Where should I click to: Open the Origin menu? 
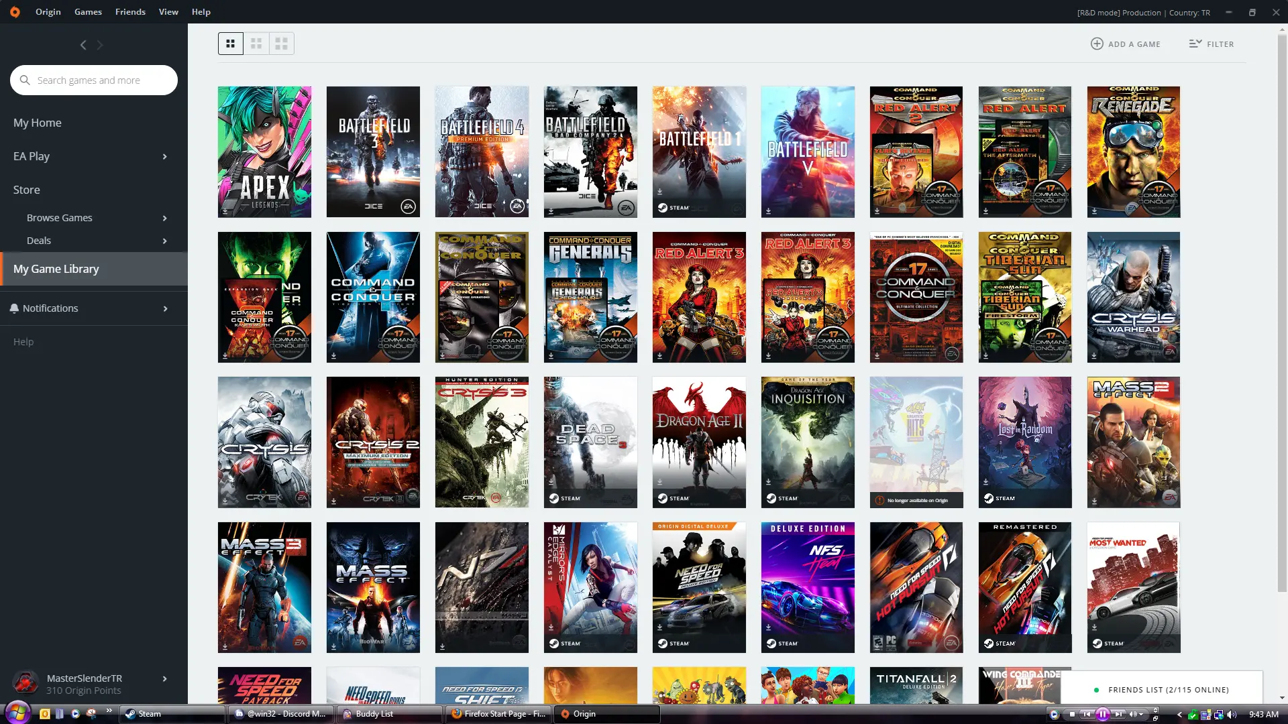coord(48,12)
